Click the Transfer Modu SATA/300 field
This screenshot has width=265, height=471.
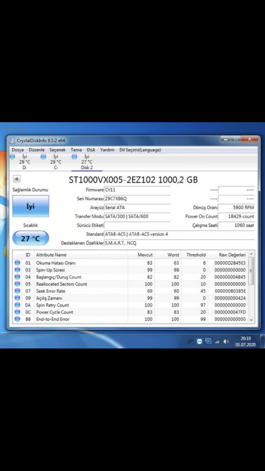click(x=137, y=216)
